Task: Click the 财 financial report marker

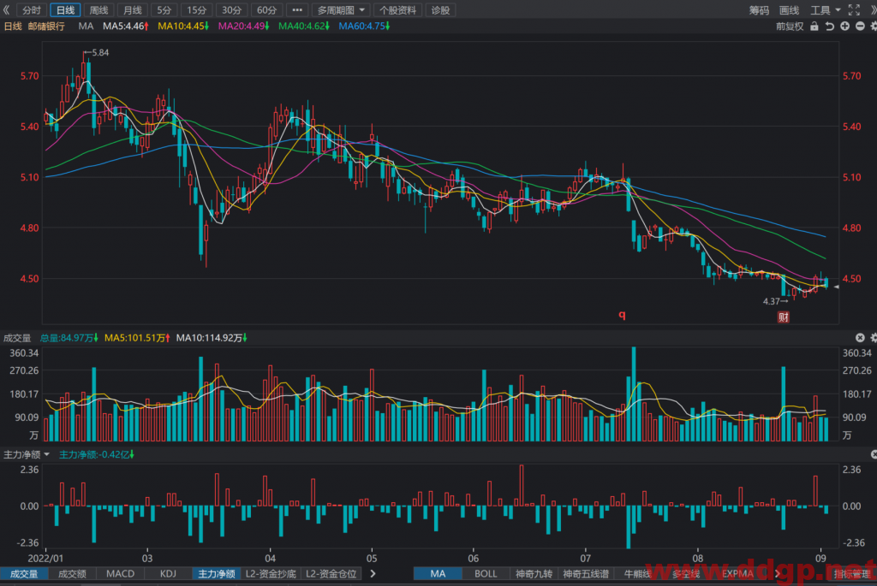Action: coord(783,317)
